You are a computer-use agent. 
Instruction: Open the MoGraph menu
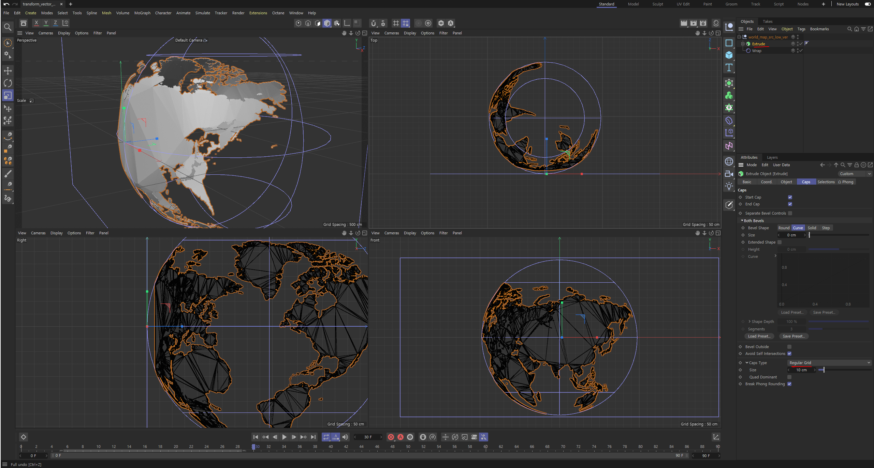[142, 13]
